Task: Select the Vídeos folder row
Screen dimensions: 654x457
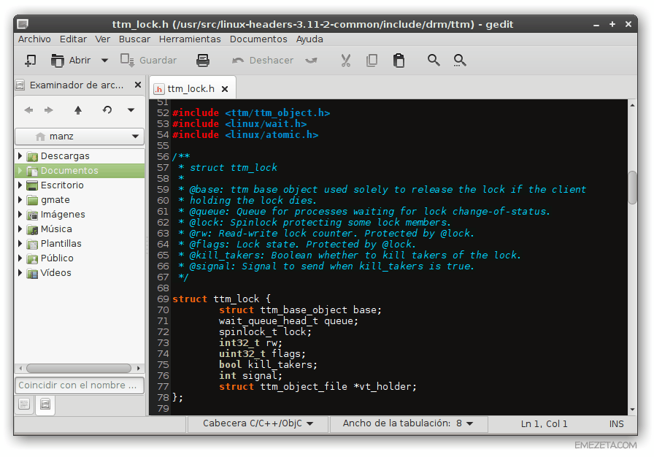Action: point(80,273)
